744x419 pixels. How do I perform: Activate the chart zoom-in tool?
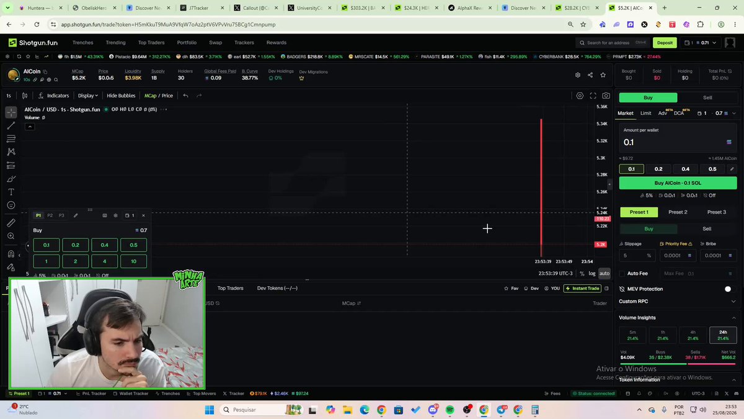click(x=11, y=237)
